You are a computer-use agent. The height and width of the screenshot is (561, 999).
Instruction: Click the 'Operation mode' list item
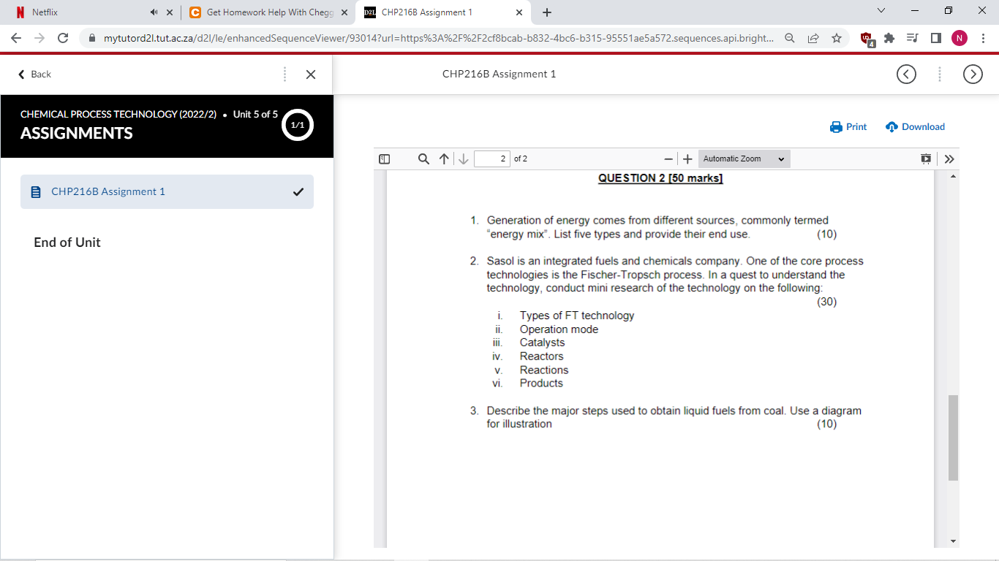pyautogui.click(x=559, y=329)
